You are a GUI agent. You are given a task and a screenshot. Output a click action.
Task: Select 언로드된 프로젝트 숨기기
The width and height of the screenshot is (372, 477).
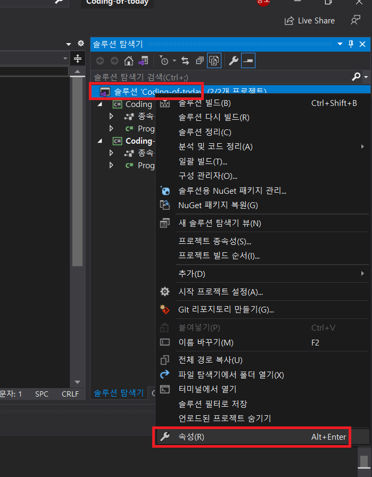262,418
